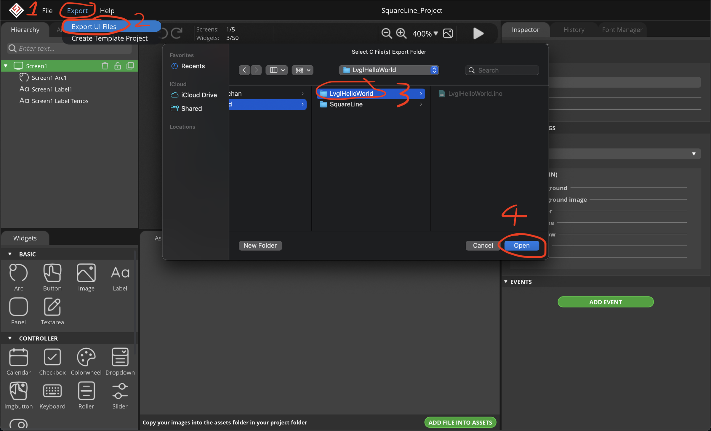Collapse the EVENTS section

(505, 282)
